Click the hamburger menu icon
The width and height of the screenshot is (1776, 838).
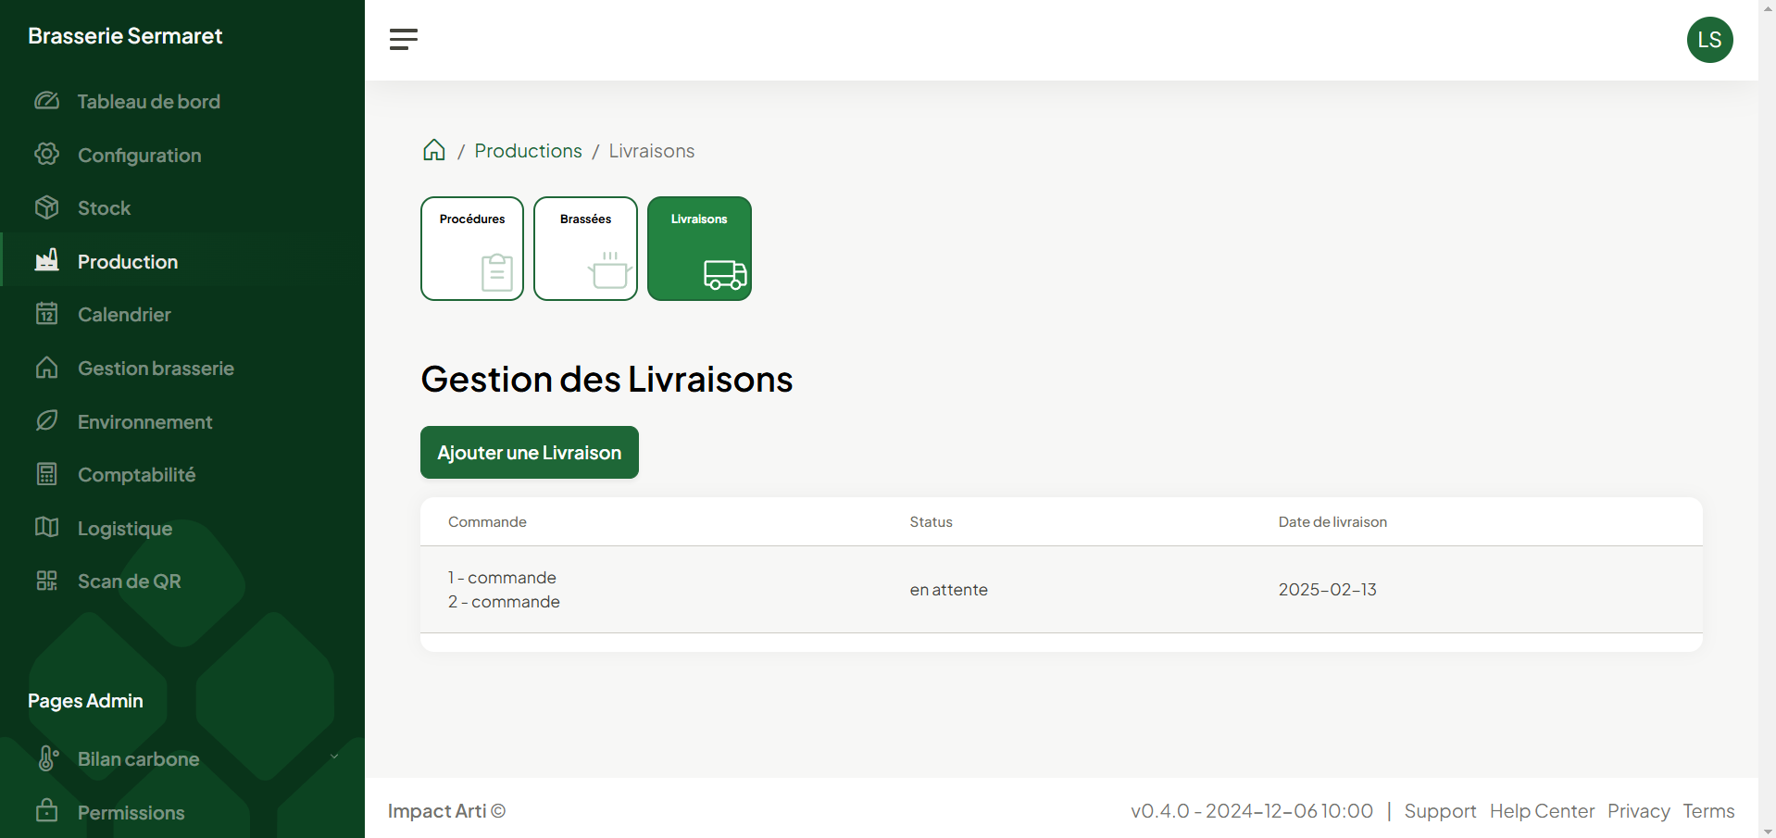(x=404, y=39)
